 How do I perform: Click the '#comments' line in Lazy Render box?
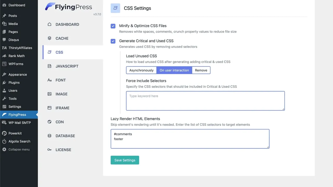coord(123,134)
